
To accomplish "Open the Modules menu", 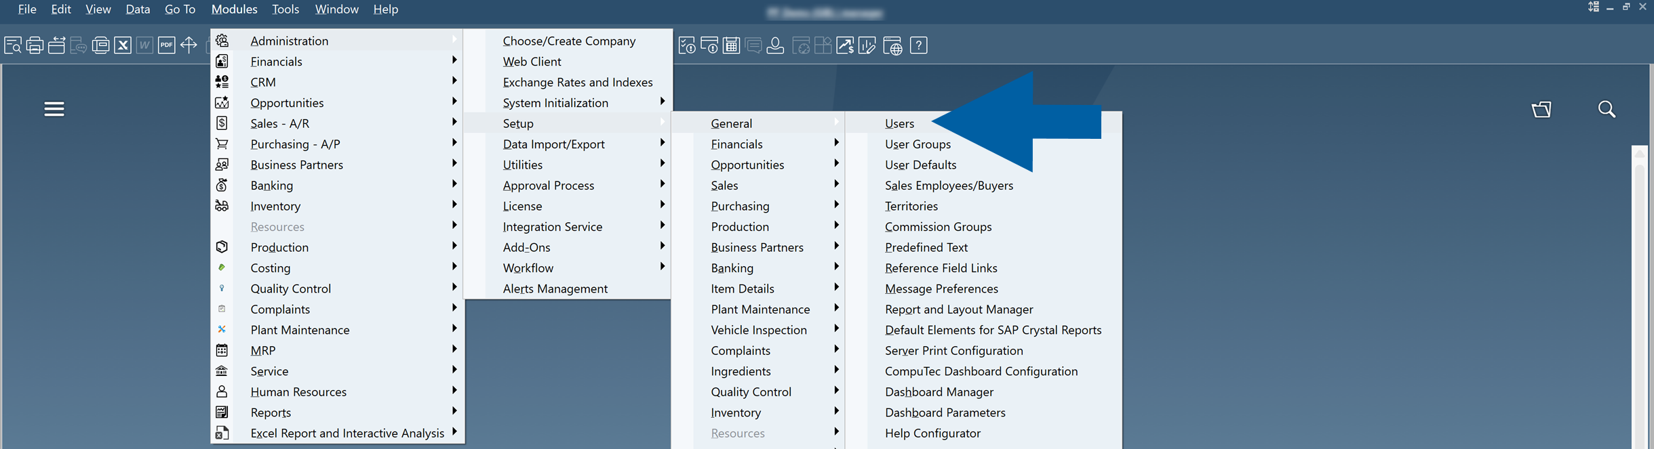I will click(x=234, y=9).
